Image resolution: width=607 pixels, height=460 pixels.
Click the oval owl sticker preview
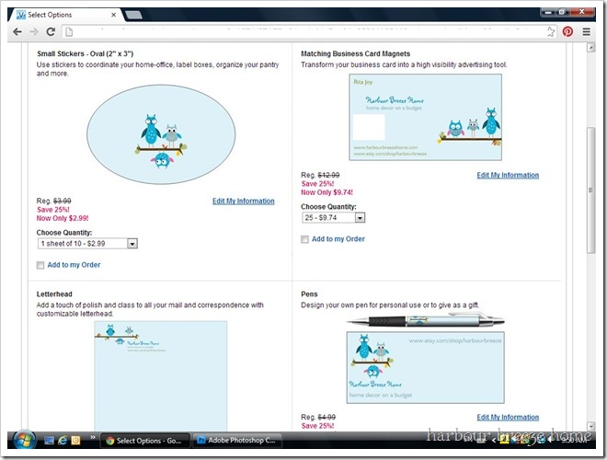(x=161, y=134)
